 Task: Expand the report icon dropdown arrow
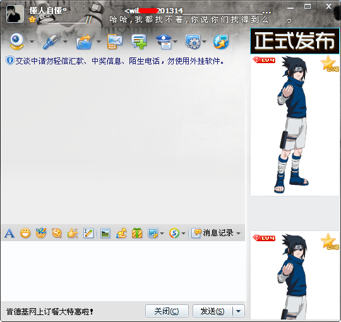[x=176, y=42]
